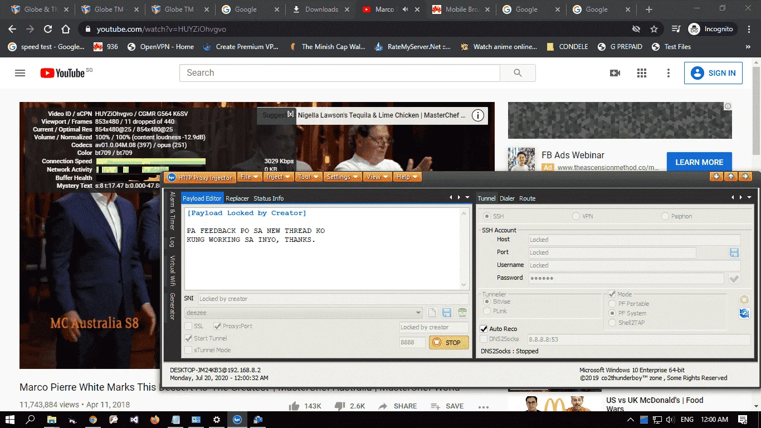The image size is (761, 428).
Task: Click the STOP button
Action: pyautogui.click(x=448, y=343)
